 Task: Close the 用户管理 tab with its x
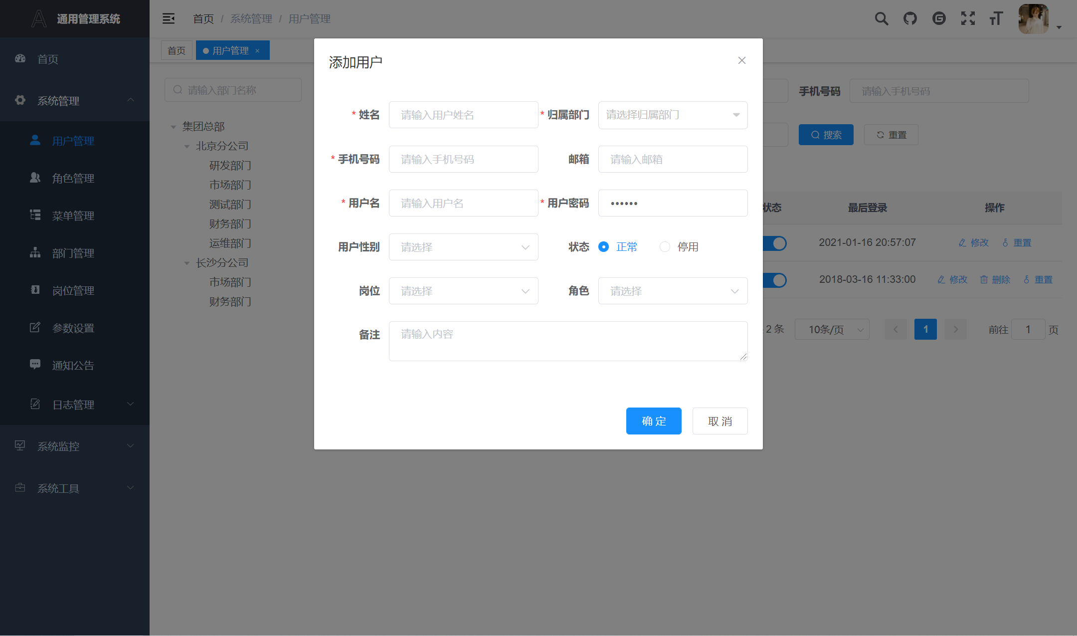257,51
